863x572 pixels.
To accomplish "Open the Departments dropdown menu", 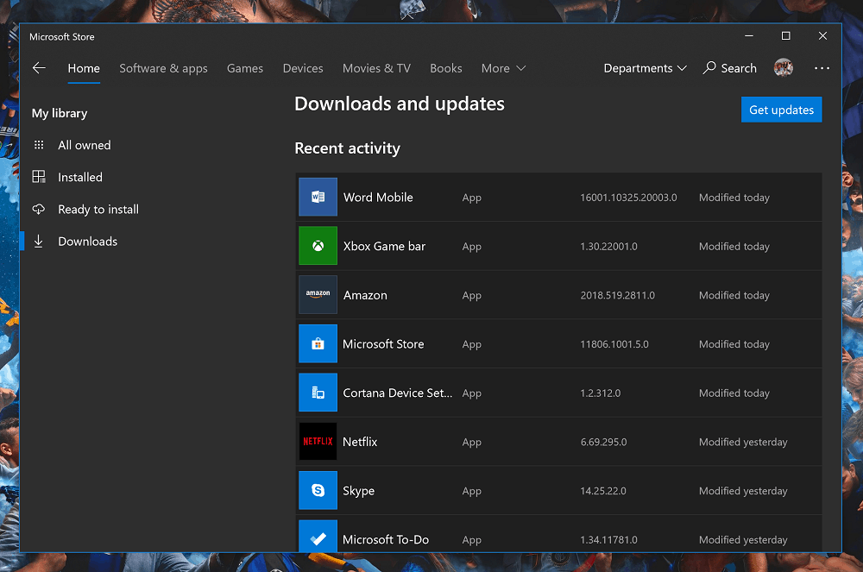I will (x=645, y=68).
